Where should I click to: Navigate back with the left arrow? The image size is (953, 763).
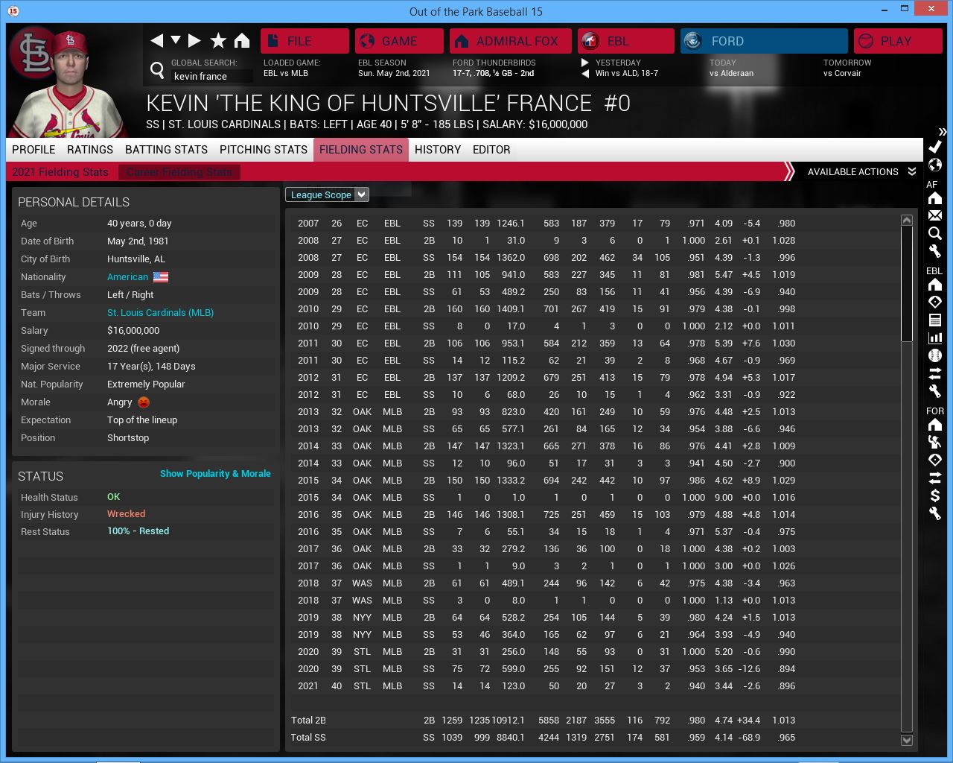(x=156, y=41)
